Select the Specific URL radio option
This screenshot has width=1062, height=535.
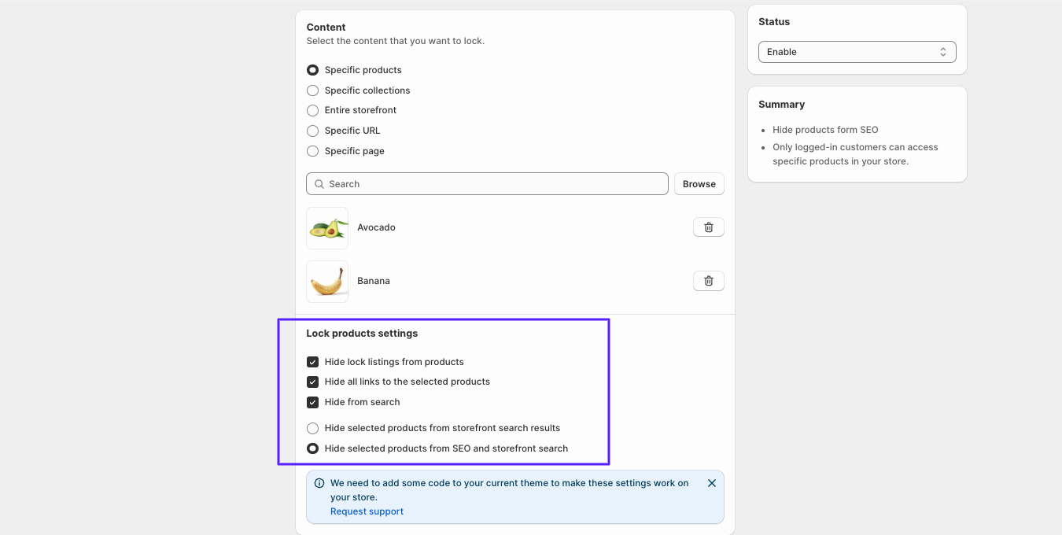313,131
